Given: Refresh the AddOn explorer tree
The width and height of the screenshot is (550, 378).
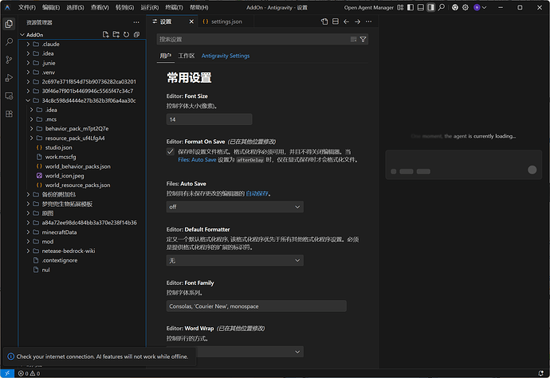Looking at the screenshot, I should (126, 34).
